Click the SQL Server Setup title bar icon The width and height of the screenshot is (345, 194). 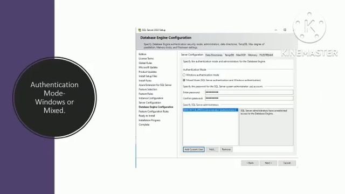(x=140, y=30)
